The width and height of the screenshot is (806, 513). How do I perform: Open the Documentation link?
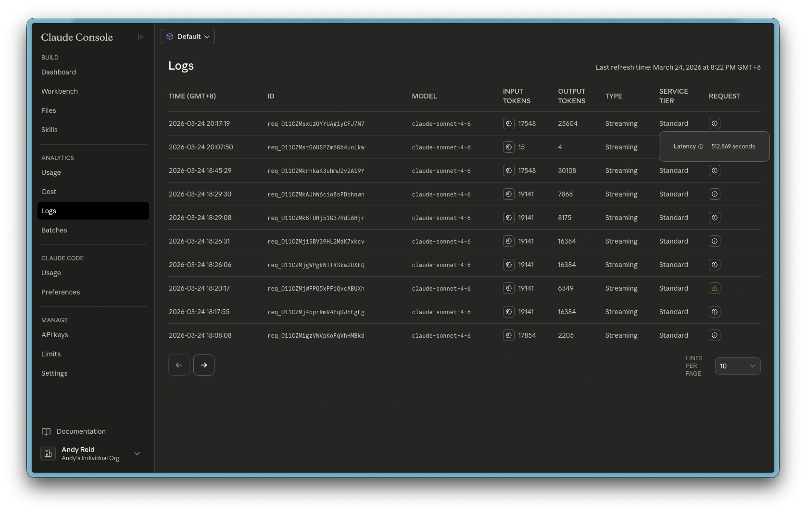(x=81, y=431)
